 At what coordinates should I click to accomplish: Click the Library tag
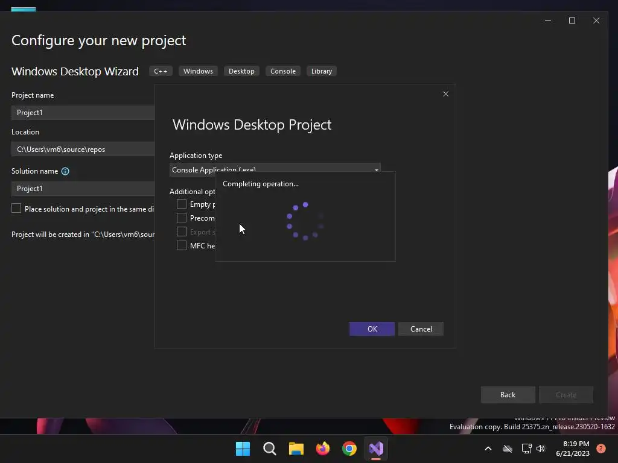tap(322, 71)
